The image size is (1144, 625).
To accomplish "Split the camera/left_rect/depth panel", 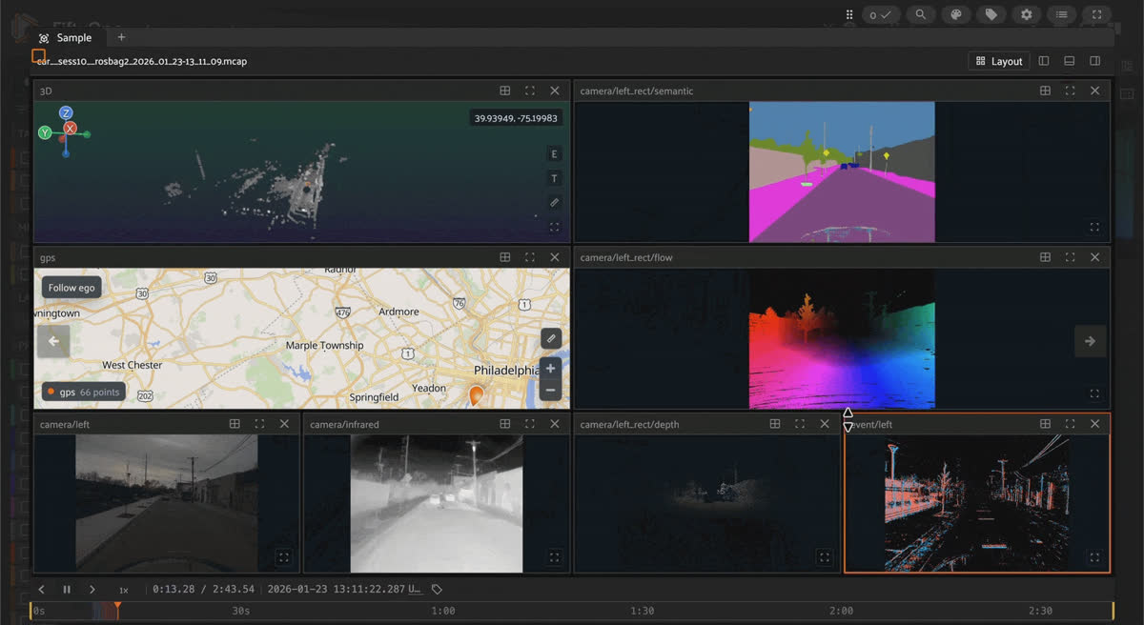I will pyautogui.click(x=774, y=424).
